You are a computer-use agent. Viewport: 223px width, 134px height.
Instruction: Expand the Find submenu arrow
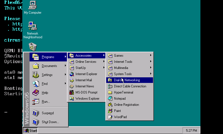point(66,83)
